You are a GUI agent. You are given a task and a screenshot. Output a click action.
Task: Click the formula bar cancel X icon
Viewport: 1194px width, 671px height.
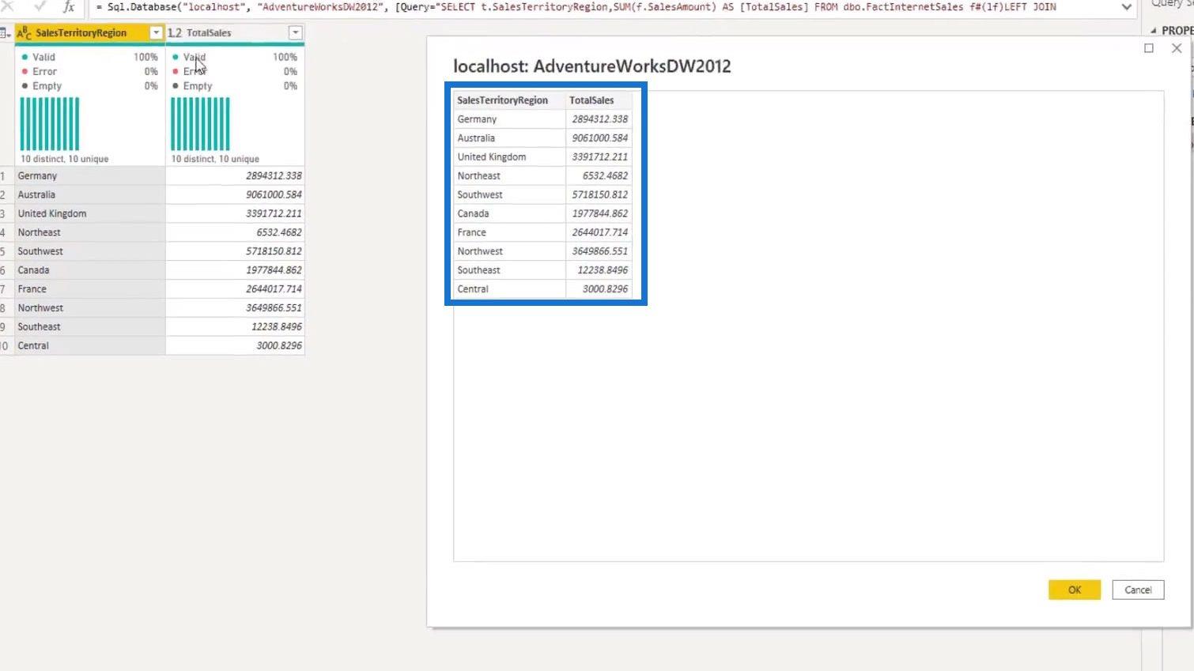tap(7, 6)
